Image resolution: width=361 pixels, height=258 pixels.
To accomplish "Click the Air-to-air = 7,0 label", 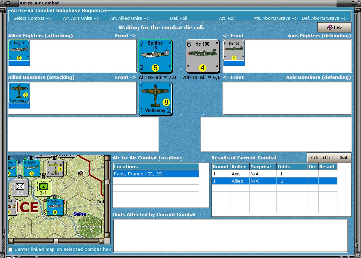I will point(157,77).
